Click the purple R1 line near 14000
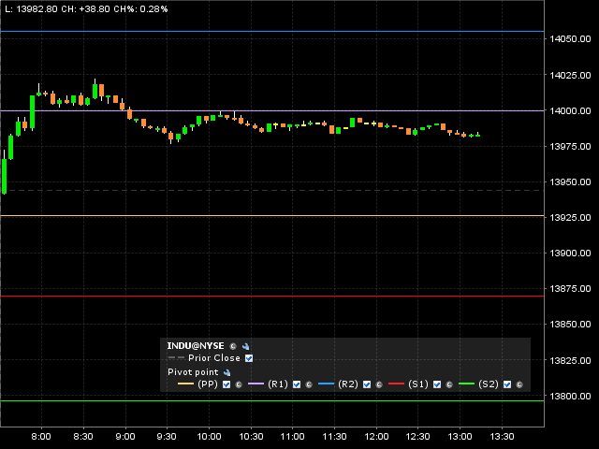This screenshot has width=599, height=449. (272, 110)
